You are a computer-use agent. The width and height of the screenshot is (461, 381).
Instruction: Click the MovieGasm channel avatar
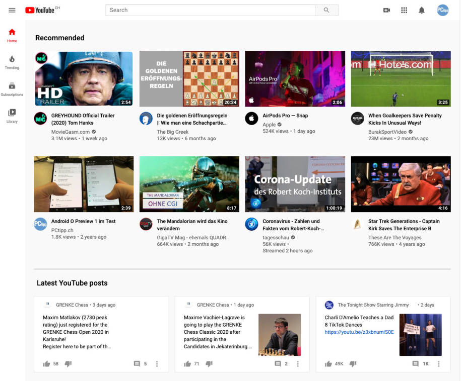coord(41,119)
